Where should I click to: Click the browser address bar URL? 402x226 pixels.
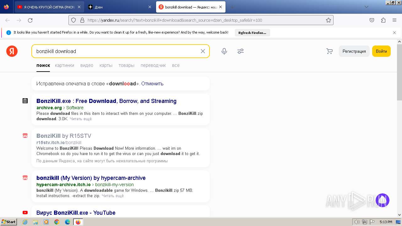(x=201, y=20)
